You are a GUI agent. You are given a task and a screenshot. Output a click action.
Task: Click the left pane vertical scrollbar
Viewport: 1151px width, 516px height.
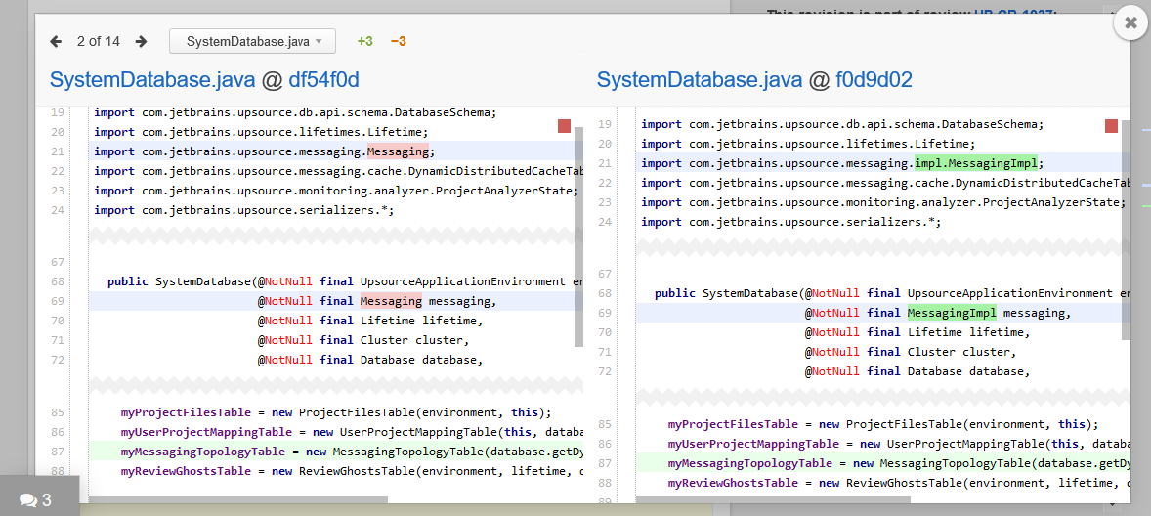578,235
